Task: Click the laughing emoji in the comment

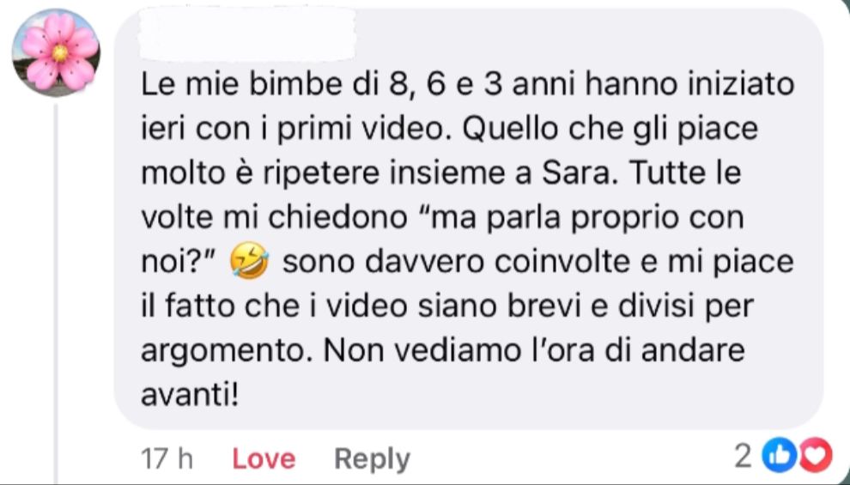Action: tap(249, 261)
